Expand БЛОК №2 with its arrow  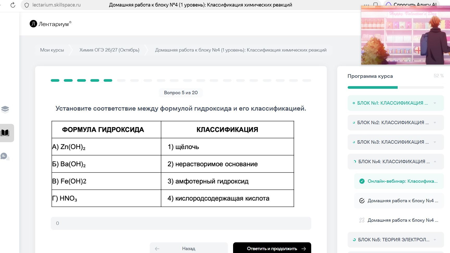coord(435,123)
